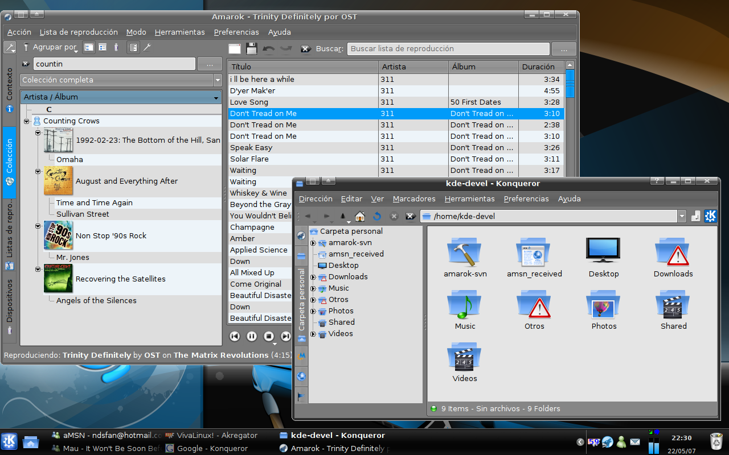The image size is (729, 455).
Task: Stop loading in Konqueror
Action: 394,216
